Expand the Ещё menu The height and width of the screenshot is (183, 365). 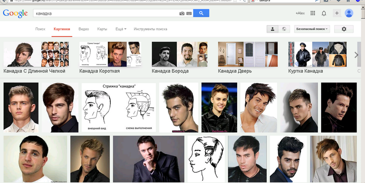pyautogui.click(x=121, y=29)
